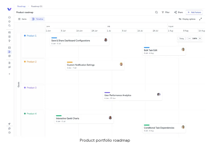Click the plus icon in the sidebar
The width and height of the screenshot is (208, 146).
(9, 74)
